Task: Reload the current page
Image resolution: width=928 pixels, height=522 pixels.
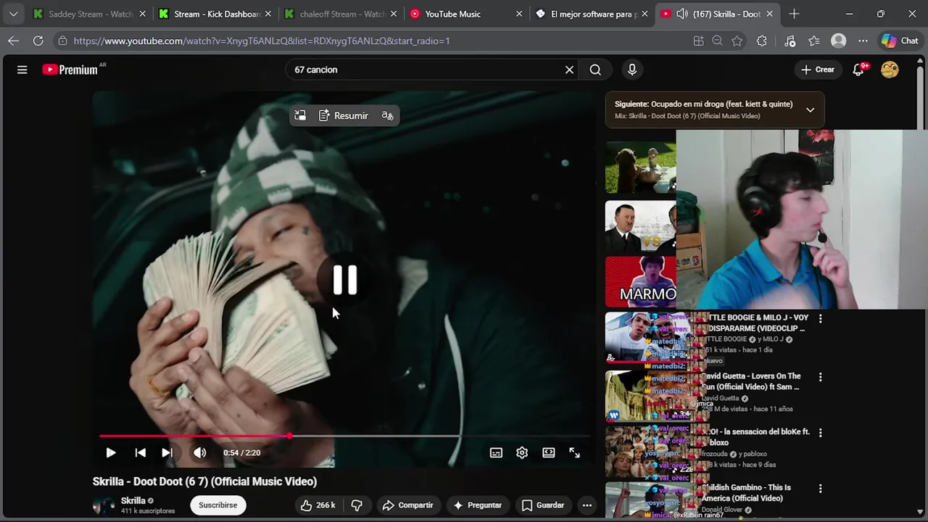Action: 38,41
